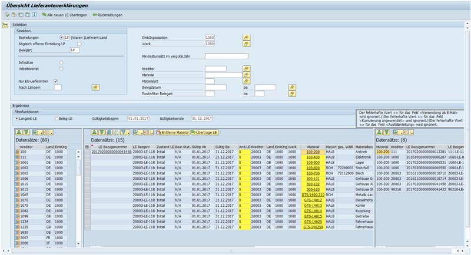The height and width of the screenshot is (255, 471).
Task: Click the select-all icon in middle table header
Action: 87,147
